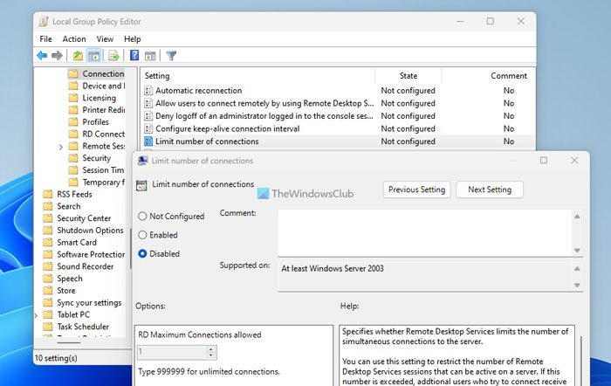Select the Enabled radio button
611x386 pixels.
142,235
